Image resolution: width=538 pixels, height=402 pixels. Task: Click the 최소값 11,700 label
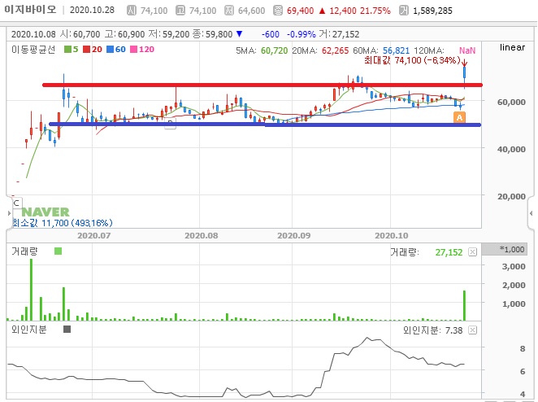tap(63, 223)
